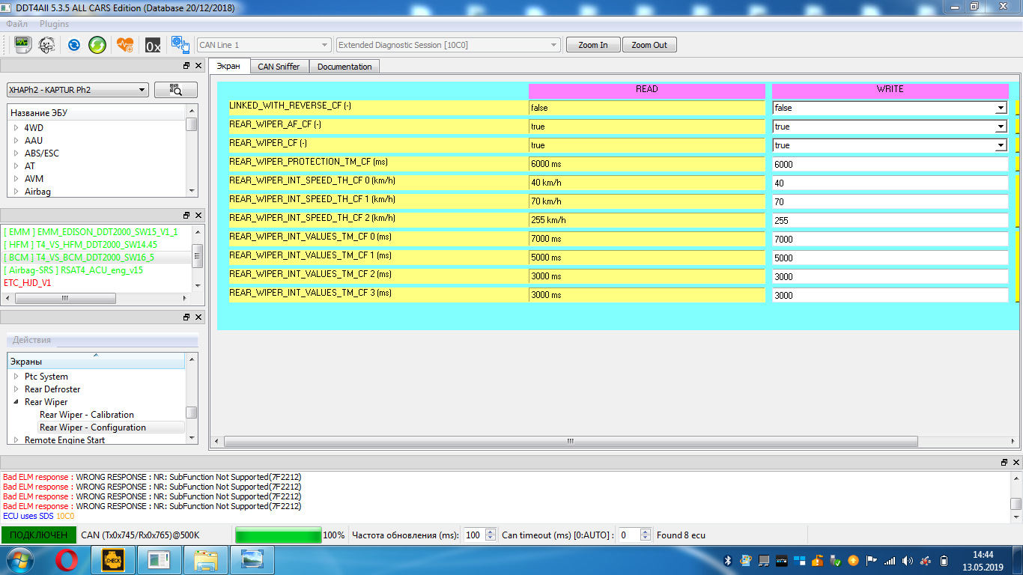Click the cartoon face toolbar icon
This screenshot has height=575, width=1023.
(x=46, y=45)
